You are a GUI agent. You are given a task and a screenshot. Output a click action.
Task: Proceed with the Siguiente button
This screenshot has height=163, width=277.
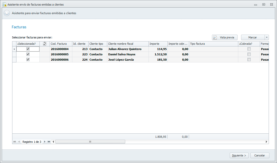point(239,155)
